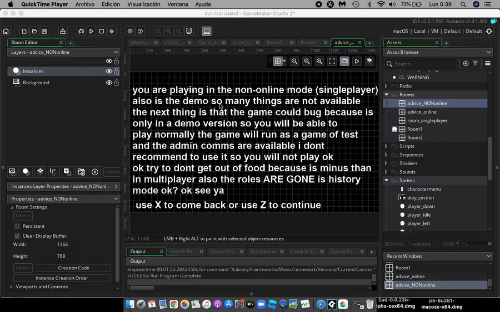Create a new background layer
The image size is (500, 312).
pyautogui.click(x=12, y=171)
